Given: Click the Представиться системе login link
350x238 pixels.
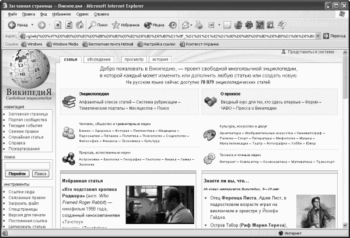Looking at the screenshot, I should (x=311, y=52).
